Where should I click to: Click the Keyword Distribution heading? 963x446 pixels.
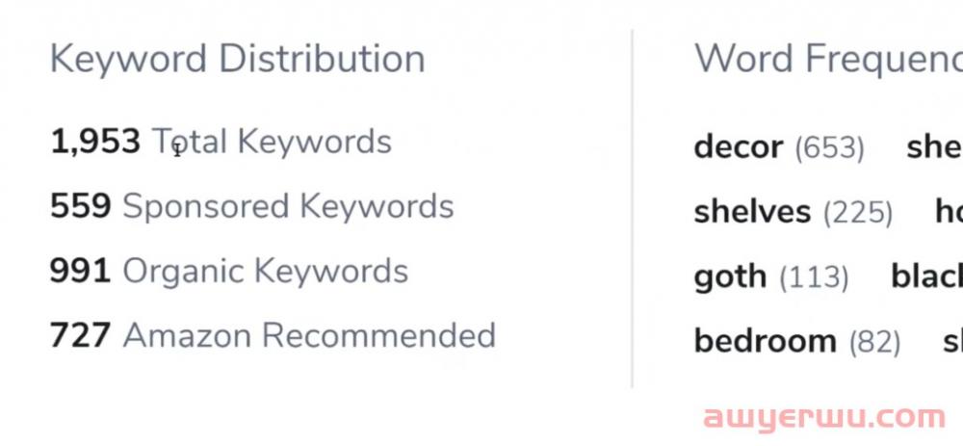click(237, 60)
